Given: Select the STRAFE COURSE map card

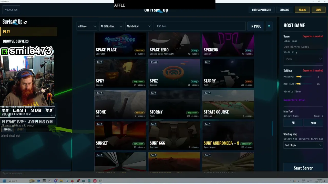Looking at the screenshot, I should [x=228, y=104].
